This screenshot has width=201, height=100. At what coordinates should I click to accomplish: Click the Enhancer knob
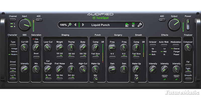point(188,47)
